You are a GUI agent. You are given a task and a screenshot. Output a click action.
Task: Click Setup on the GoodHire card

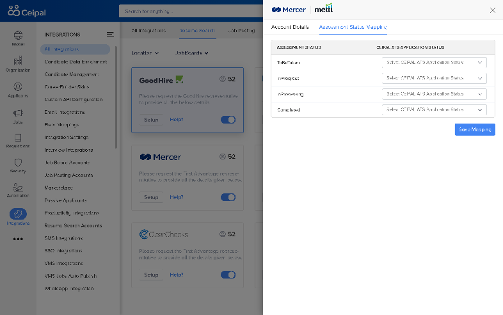point(151,120)
